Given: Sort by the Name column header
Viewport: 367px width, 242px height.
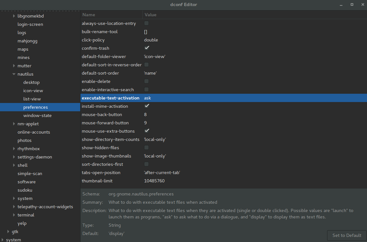Looking at the screenshot, I should [111, 15].
